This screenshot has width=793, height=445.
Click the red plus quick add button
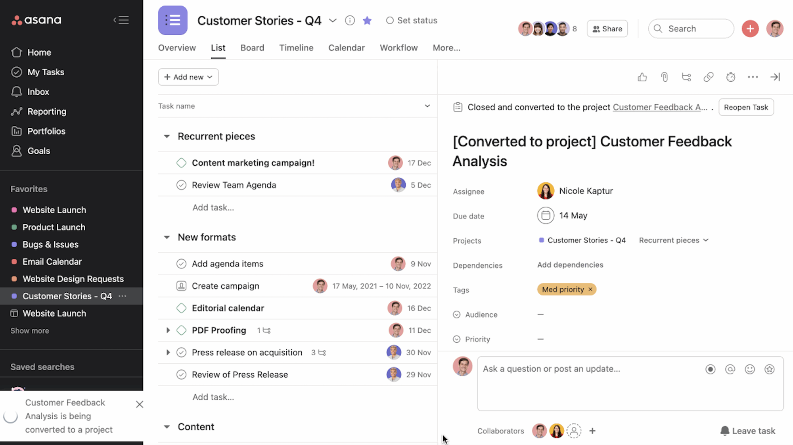[750, 29]
